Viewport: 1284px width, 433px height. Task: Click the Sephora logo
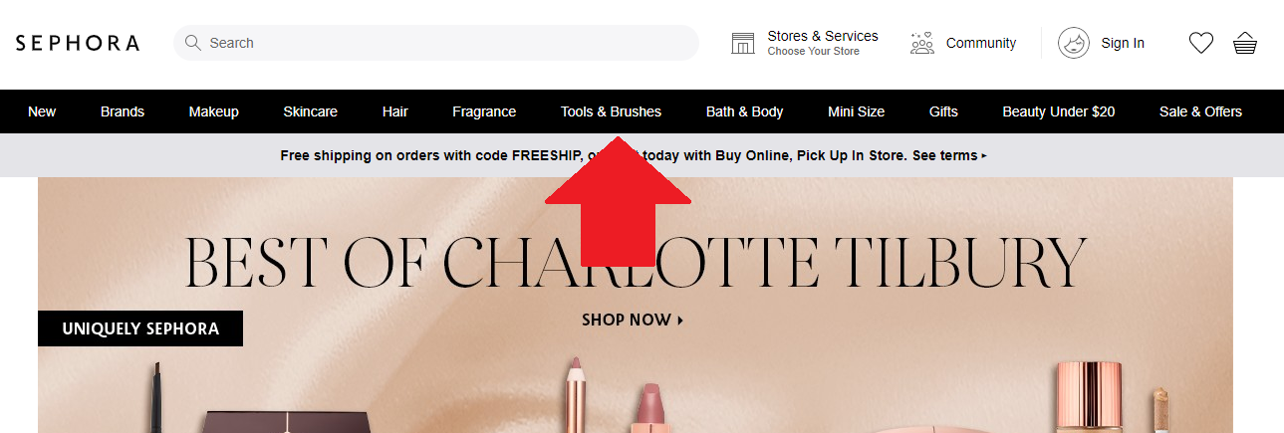point(78,43)
